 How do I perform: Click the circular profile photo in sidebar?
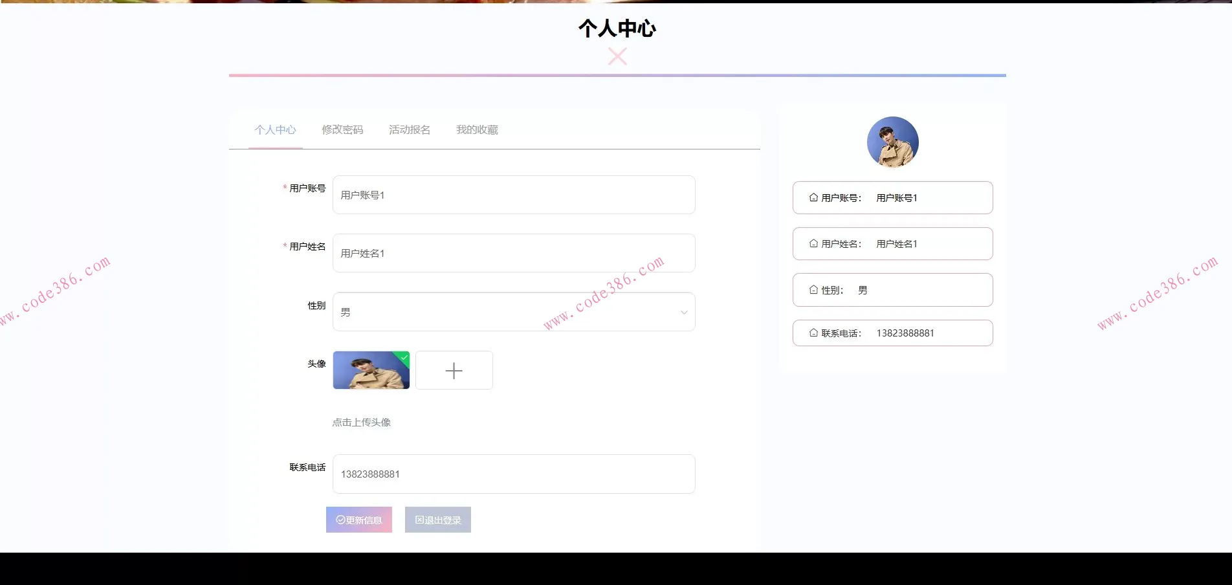[x=892, y=142]
